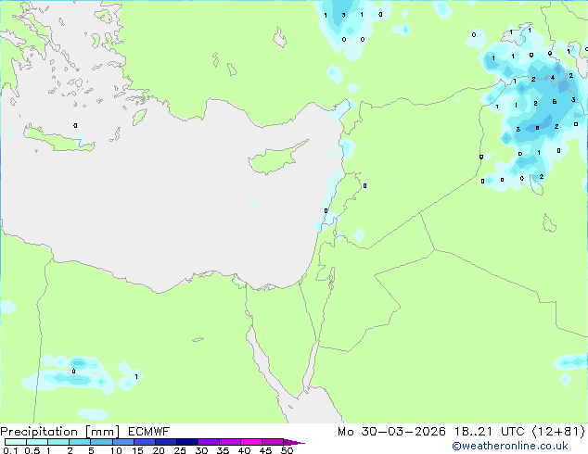The image size is (588, 454).
Task: Click the legend swatch for 45–50 mm
Action: 273,442
